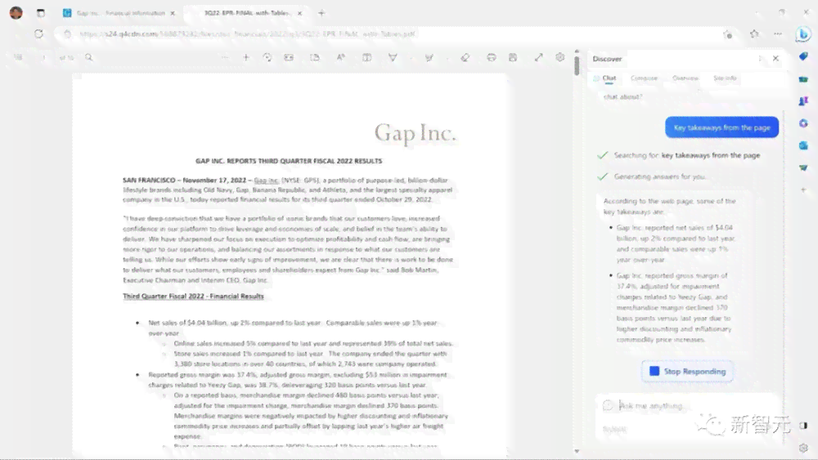The image size is (818, 460).
Task: Close the Gap Inc. Financial Information tab
Action: (x=173, y=13)
